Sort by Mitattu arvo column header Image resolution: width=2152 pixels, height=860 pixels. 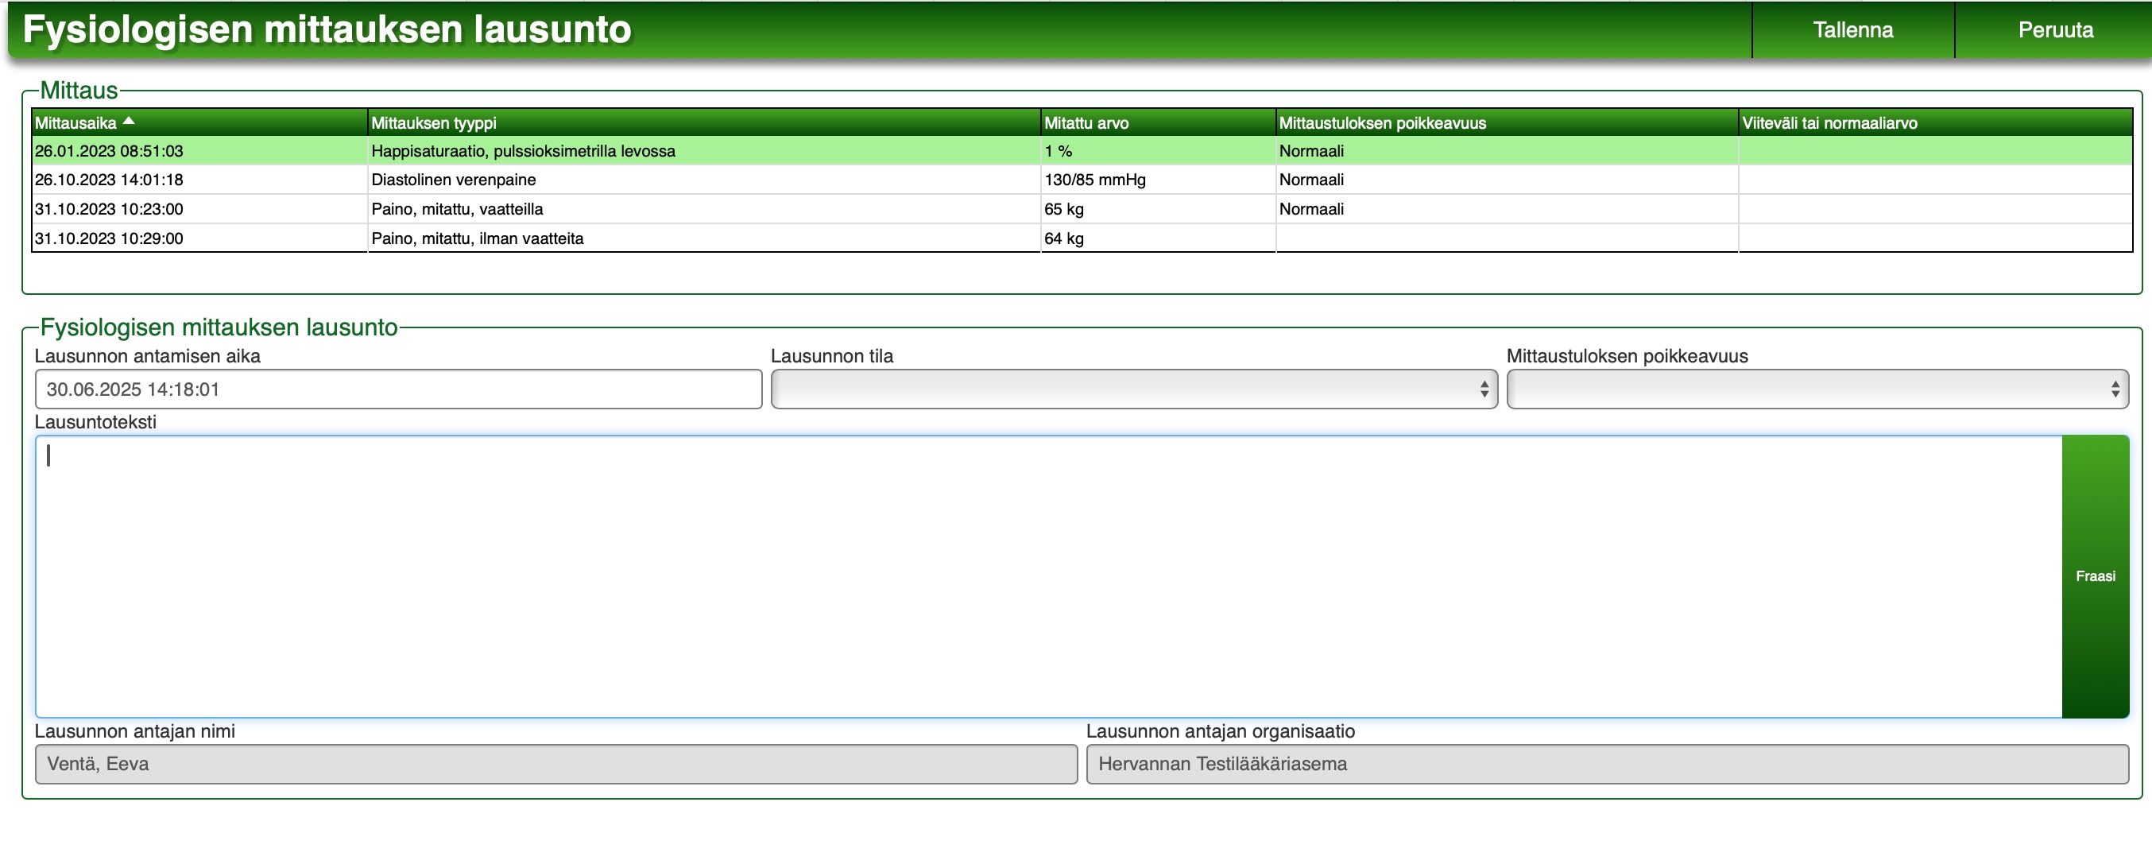click(x=1086, y=123)
